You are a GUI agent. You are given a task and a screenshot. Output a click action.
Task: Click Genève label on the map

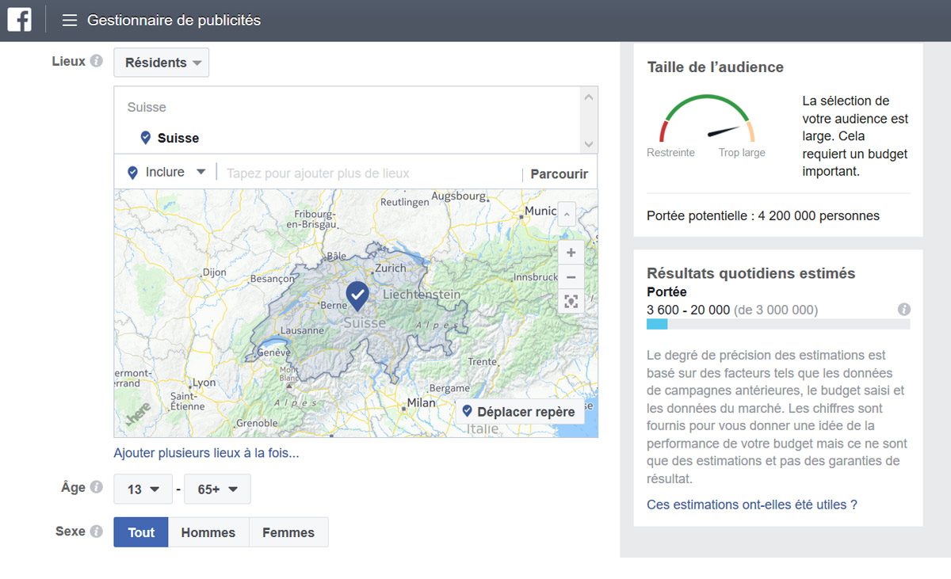coord(274,352)
